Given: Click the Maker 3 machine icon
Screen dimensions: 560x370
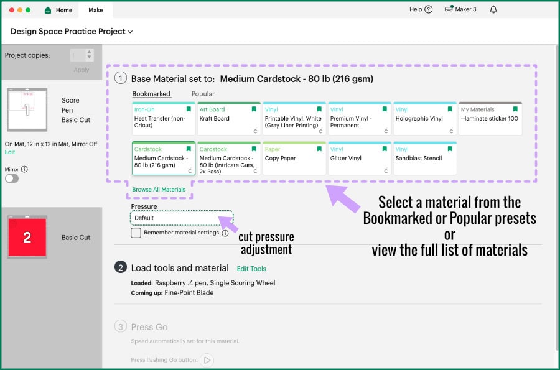Looking at the screenshot, I should click(x=449, y=9).
